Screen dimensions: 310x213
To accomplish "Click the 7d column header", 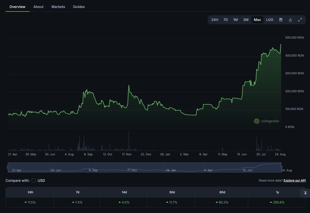I will tap(77, 192).
